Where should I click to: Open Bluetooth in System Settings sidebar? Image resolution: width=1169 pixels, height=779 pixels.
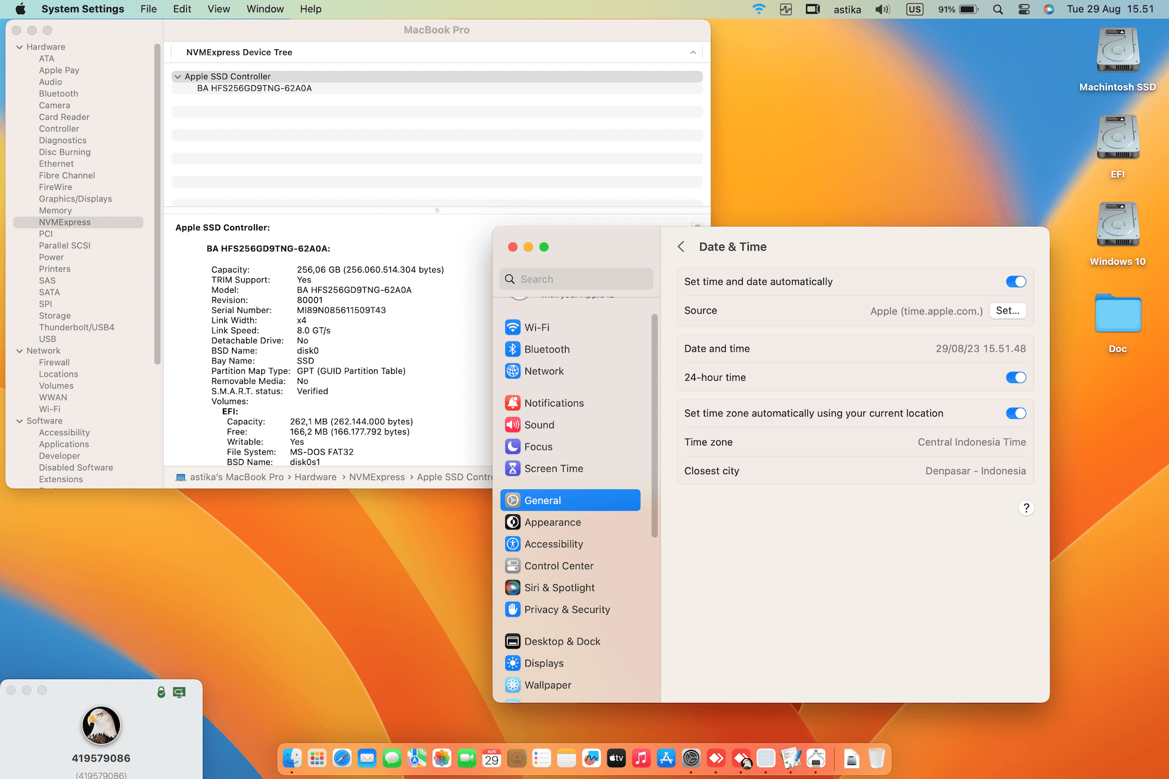pos(546,349)
